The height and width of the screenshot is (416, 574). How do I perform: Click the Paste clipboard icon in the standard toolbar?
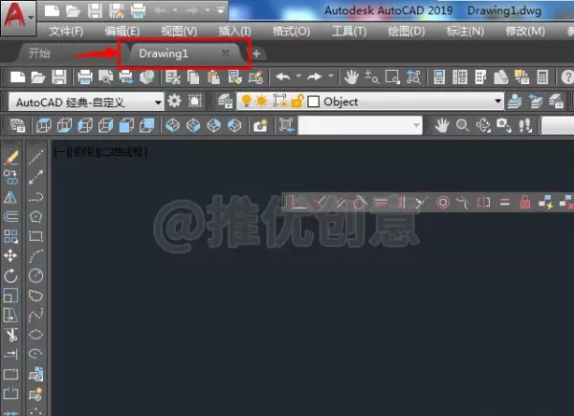click(213, 77)
